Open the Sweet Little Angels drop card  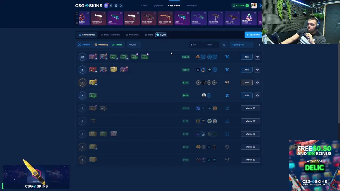249,18
